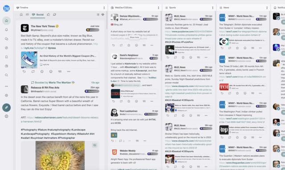Open Home in the left sidebar
This screenshot has width=285, height=170.
6,21
